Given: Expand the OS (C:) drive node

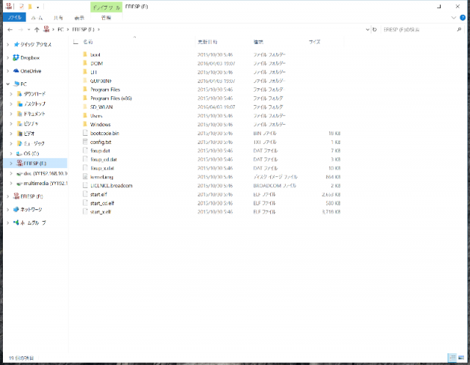Looking at the screenshot, I should (11, 153).
